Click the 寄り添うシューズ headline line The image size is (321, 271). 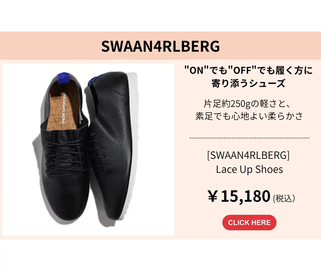[x=248, y=83]
